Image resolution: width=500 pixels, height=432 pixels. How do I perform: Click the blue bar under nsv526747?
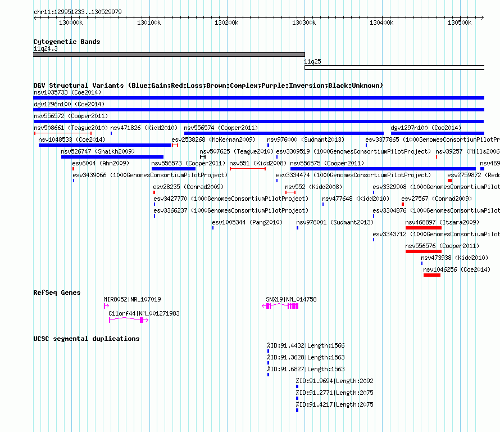112,157
